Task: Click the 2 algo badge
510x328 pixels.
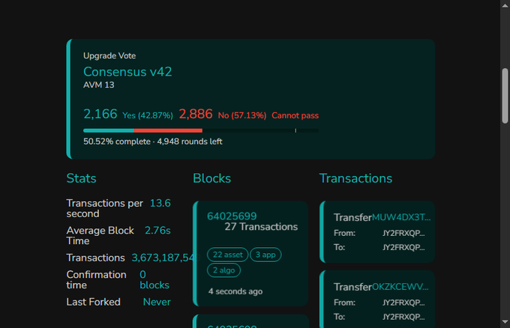Action: (x=223, y=270)
